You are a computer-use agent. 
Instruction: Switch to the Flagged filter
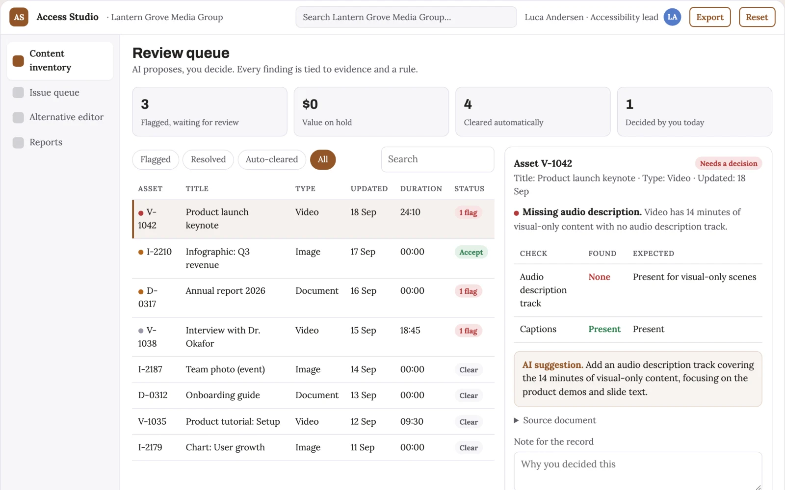(156, 159)
